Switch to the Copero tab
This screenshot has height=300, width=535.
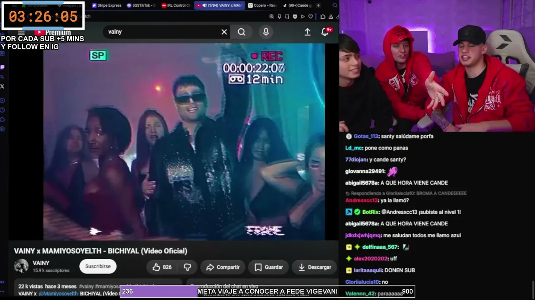click(262, 5)
